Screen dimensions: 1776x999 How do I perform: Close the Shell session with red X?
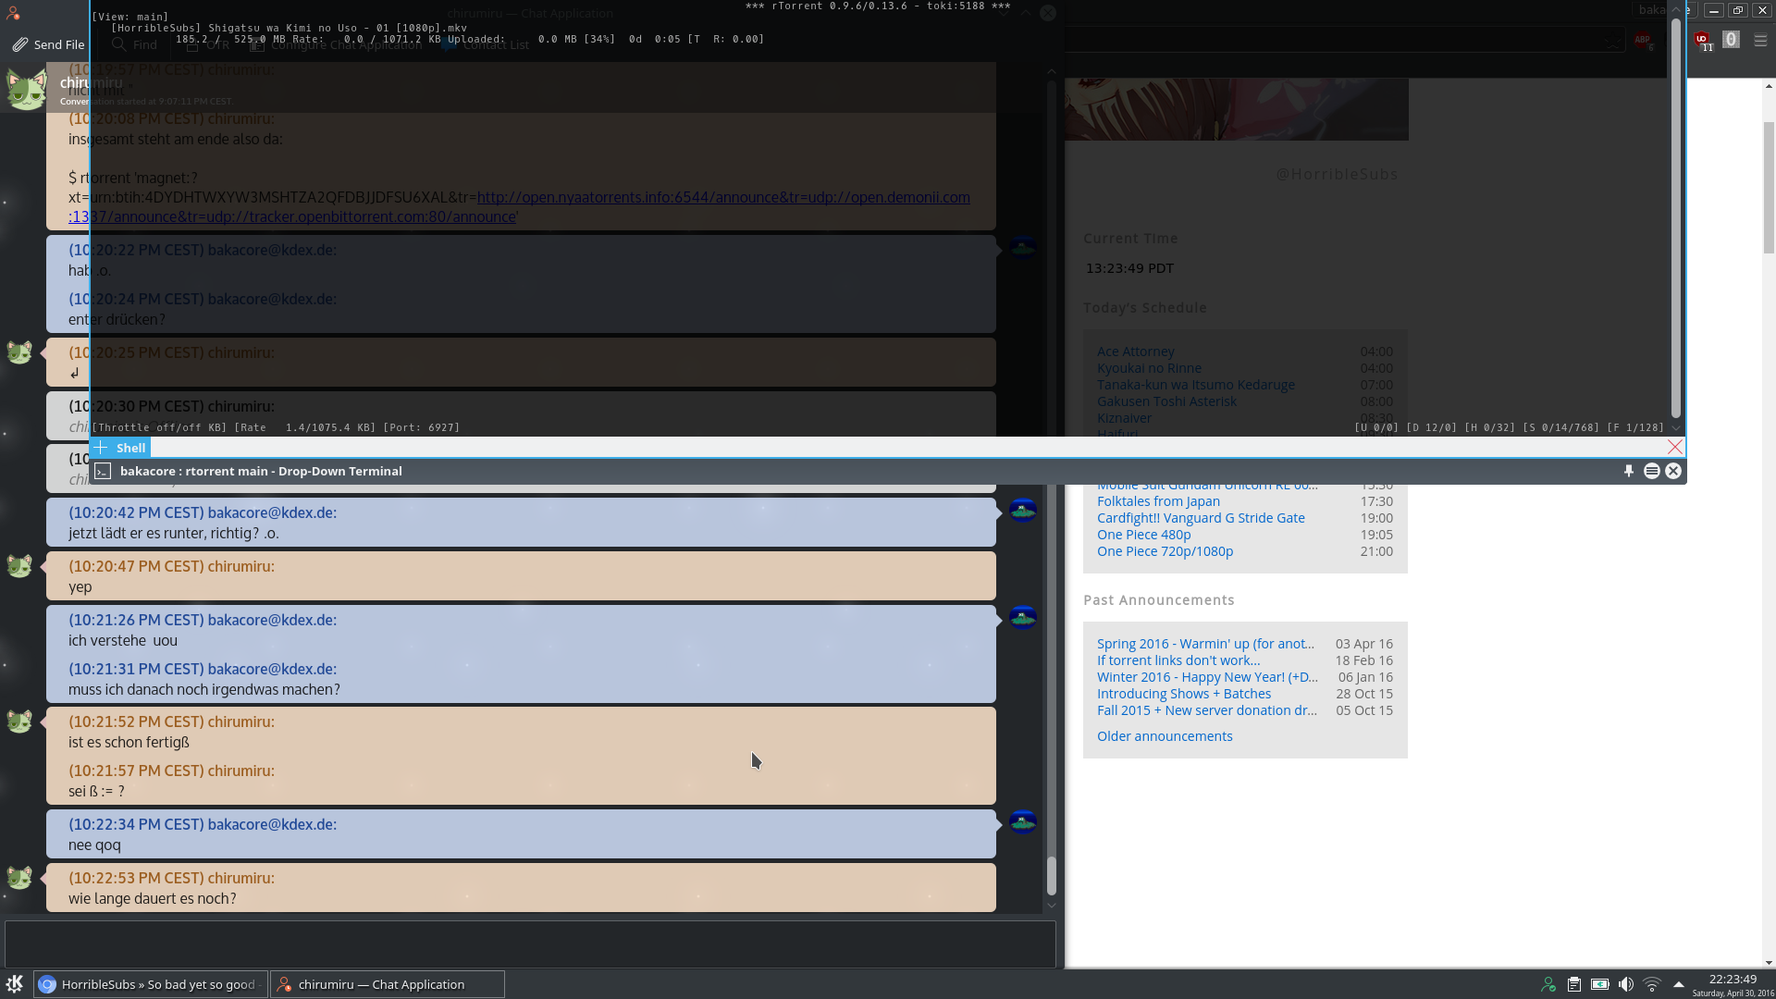1674,447
